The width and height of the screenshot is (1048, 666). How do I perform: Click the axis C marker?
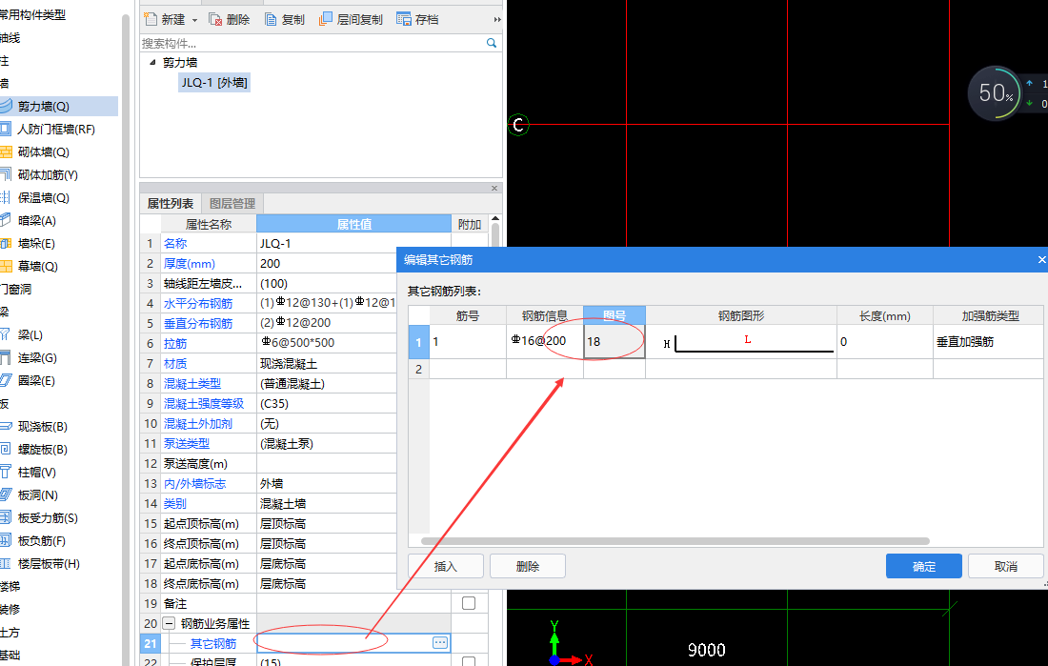tap(518, 125)
